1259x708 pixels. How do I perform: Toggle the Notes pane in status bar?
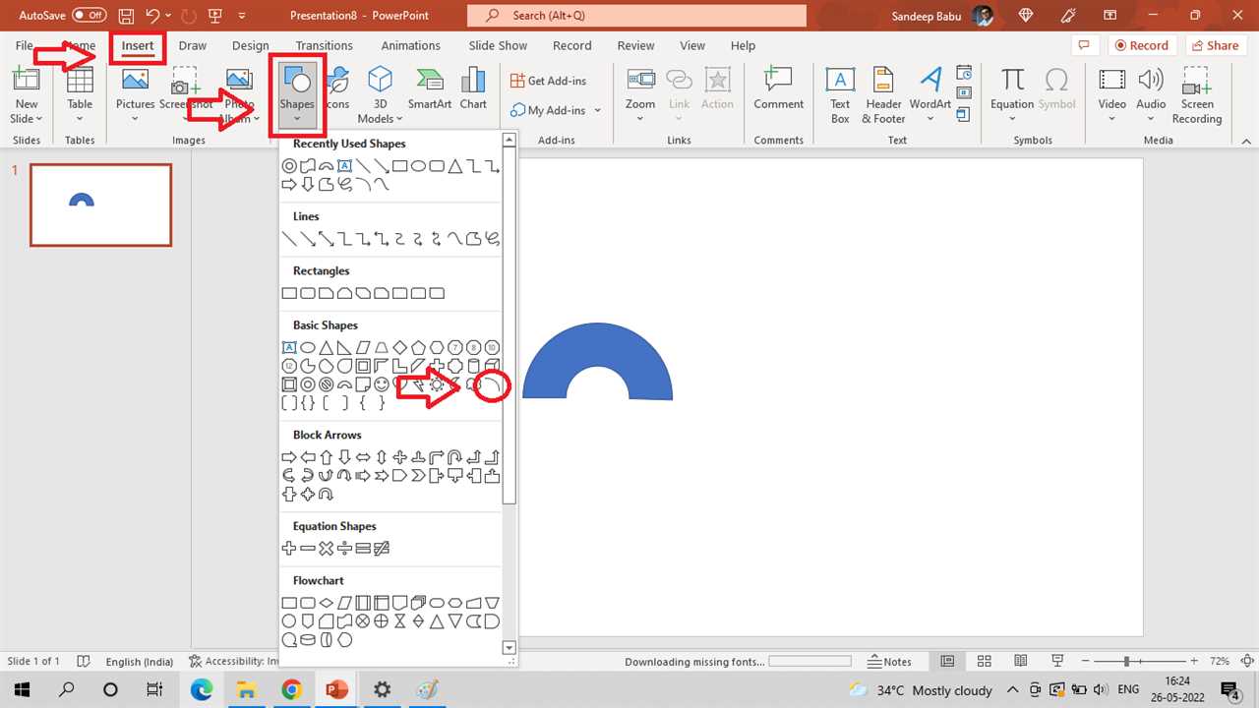[889, 662]
